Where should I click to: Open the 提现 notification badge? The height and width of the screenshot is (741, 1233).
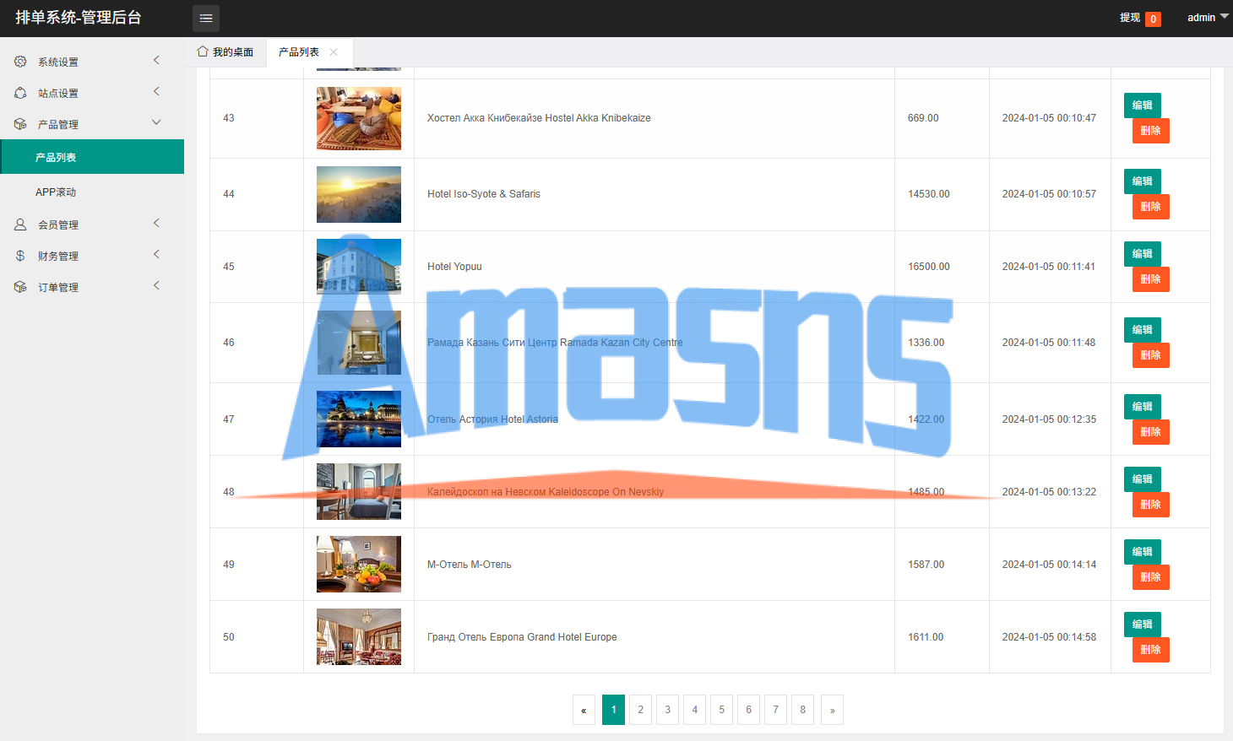(1153, 19)
